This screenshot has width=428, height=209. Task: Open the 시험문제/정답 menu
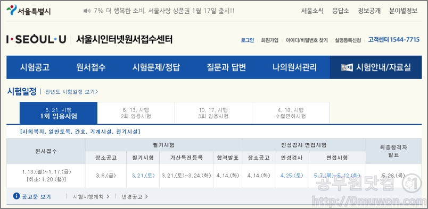point(157,67)
